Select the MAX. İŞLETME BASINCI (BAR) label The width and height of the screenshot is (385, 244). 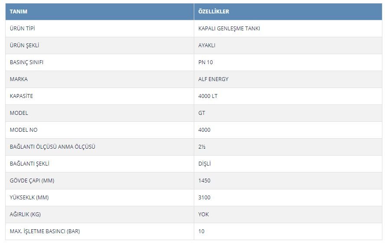[x=45, y=231]
